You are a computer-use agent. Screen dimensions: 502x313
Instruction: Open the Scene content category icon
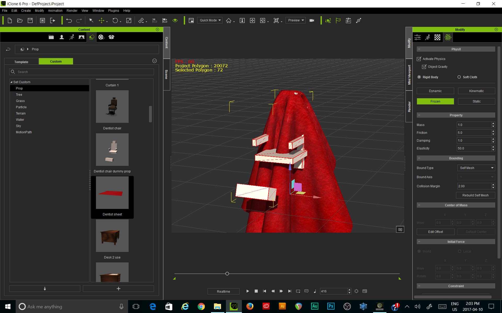(x=82, y=37)
